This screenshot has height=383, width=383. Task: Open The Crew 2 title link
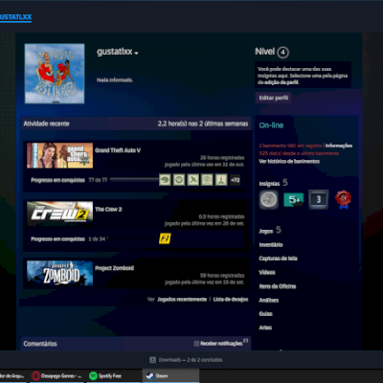pyautogui.click(x=108, y=210)
